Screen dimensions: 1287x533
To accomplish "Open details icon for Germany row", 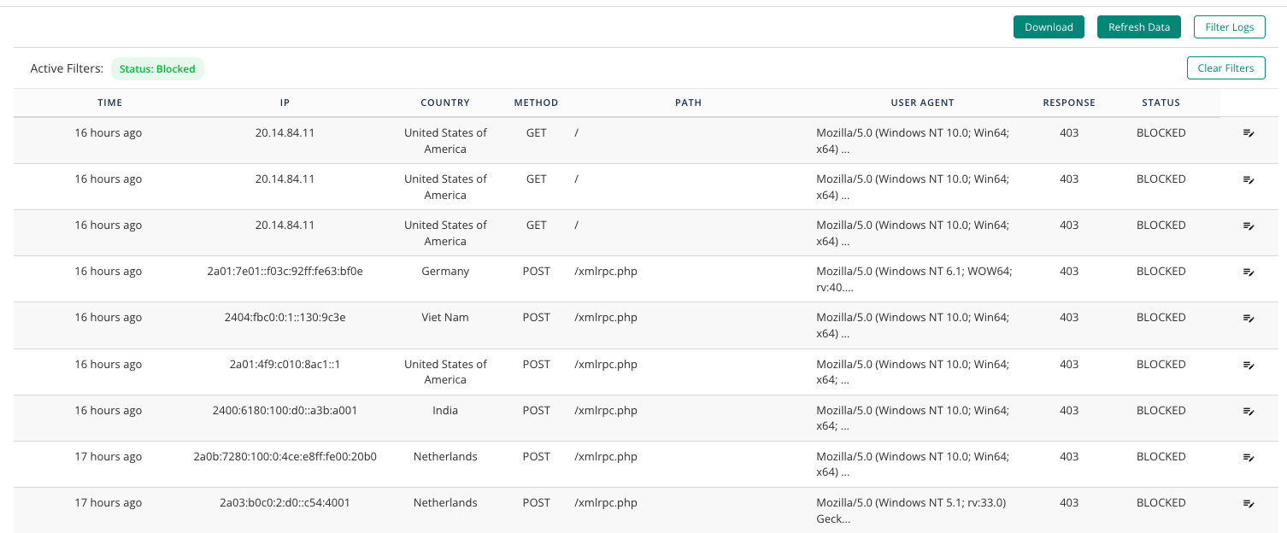I will (1249, 272).
